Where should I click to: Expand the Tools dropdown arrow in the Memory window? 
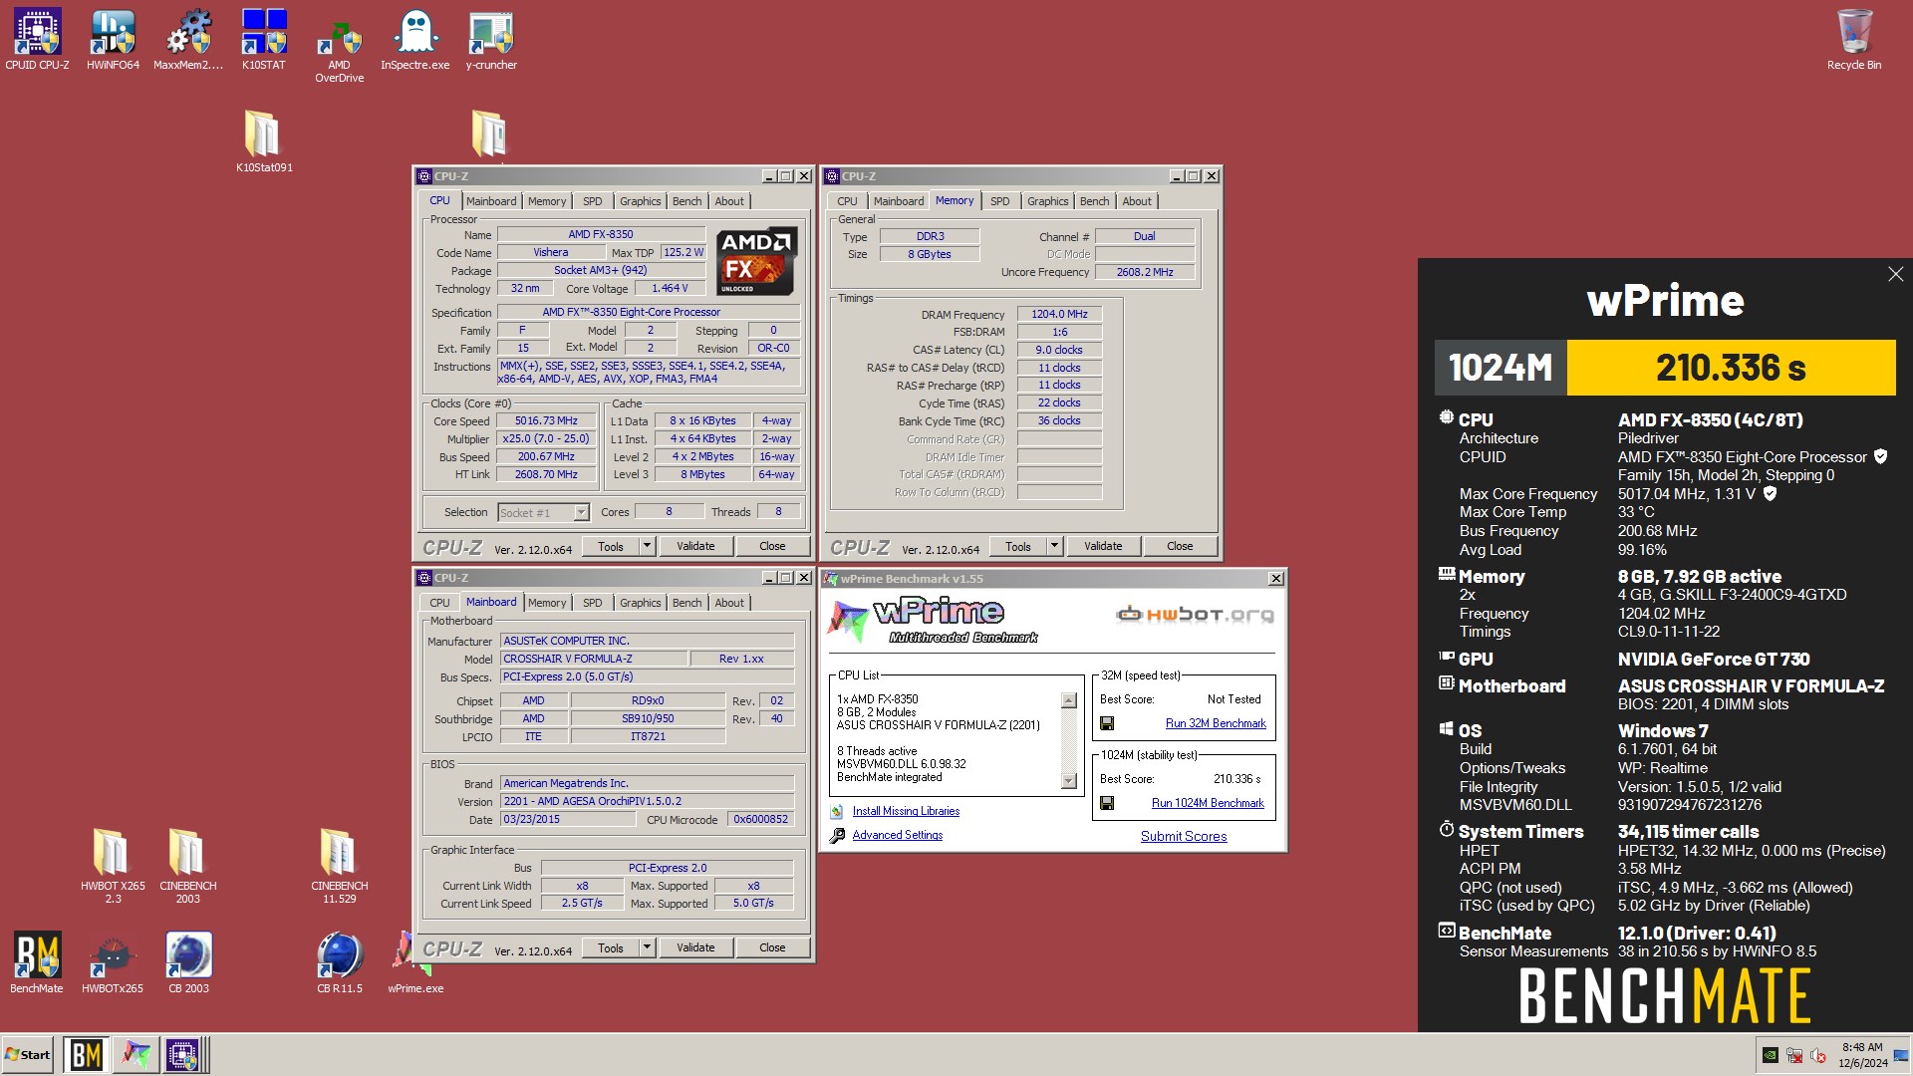tap(1054, 546)
